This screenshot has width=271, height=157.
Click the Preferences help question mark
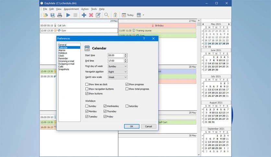click(144, 39)
